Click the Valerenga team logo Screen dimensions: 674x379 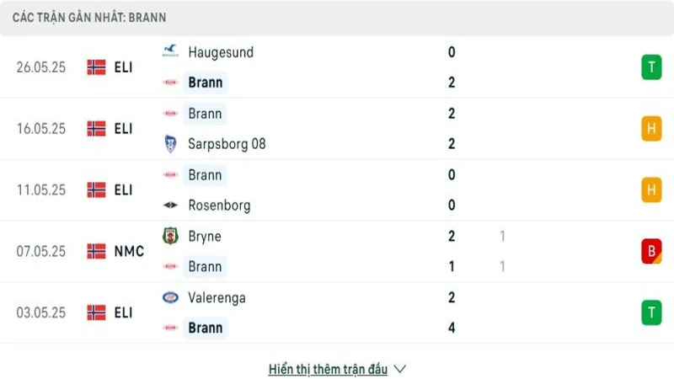[170, 297]
